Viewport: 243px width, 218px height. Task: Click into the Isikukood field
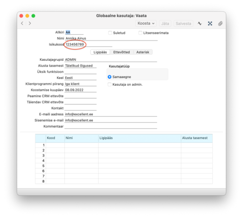coord(88,44)
